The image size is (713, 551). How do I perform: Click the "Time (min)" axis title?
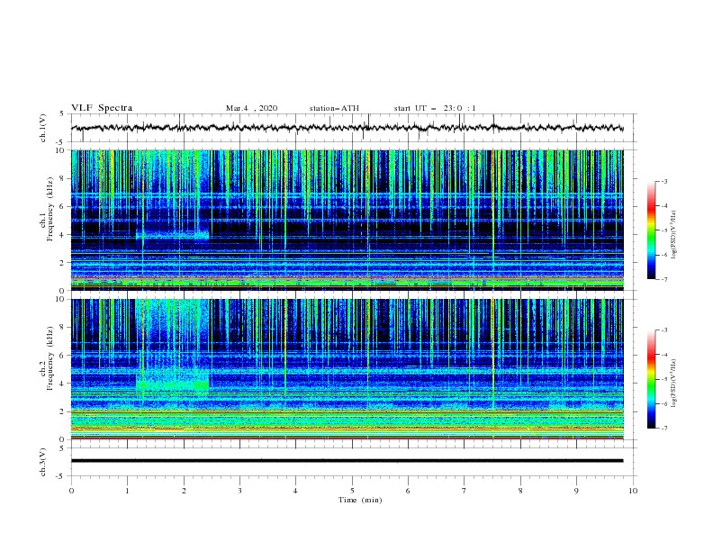point(360,500)
